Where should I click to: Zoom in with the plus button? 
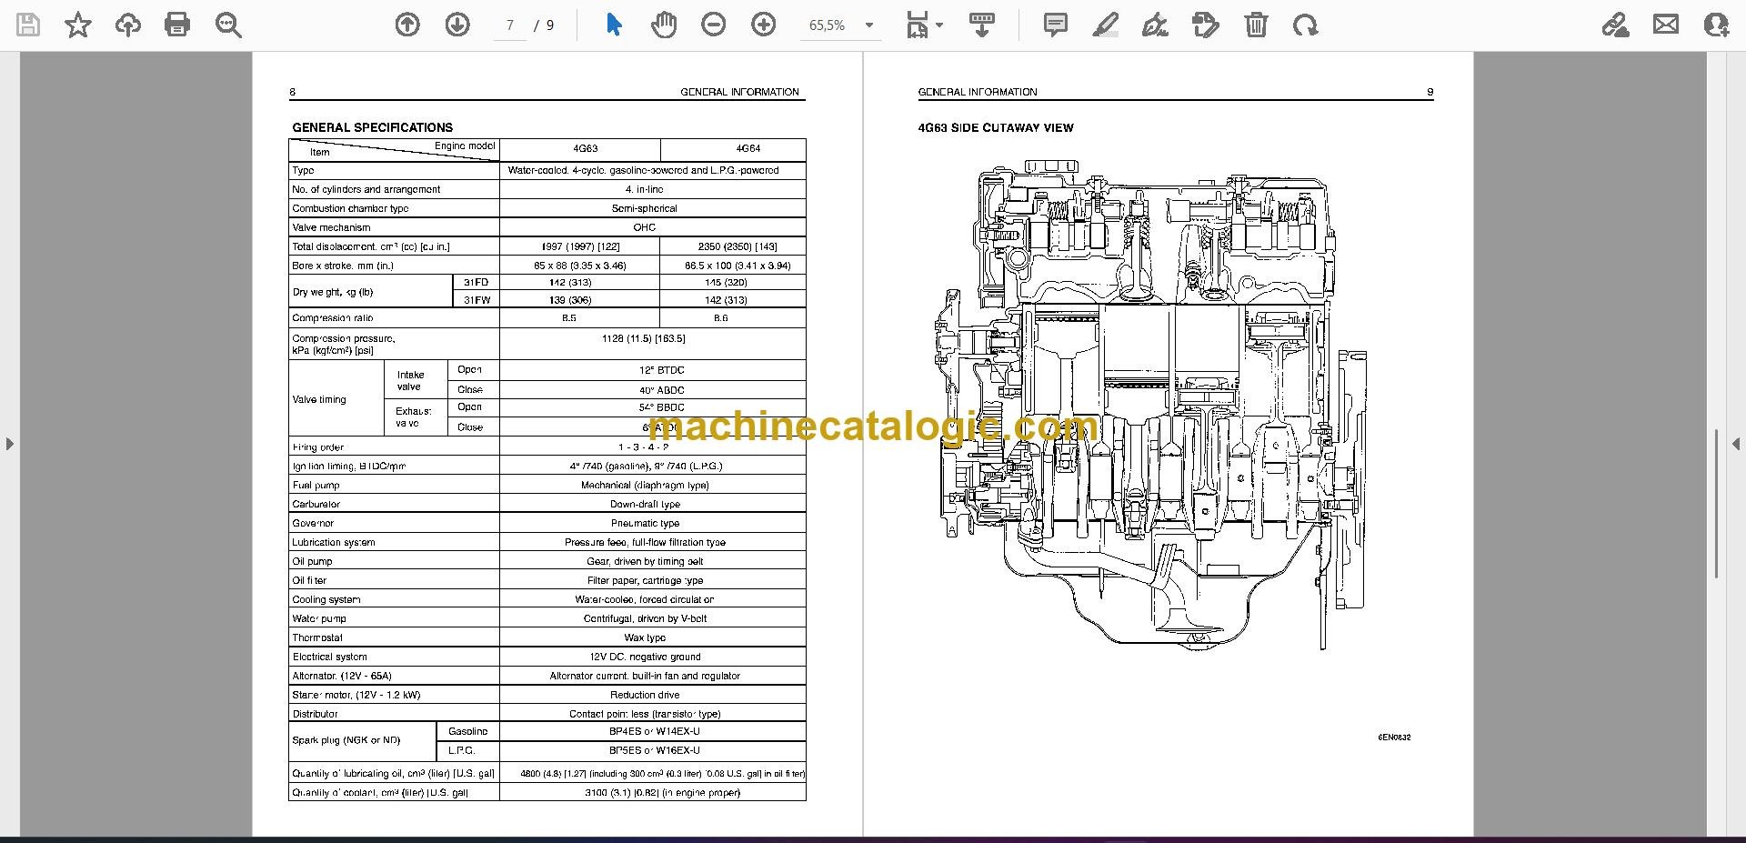coord(764,25)
